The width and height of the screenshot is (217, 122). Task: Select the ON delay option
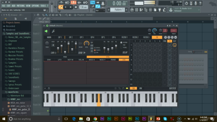click(95, 53)
